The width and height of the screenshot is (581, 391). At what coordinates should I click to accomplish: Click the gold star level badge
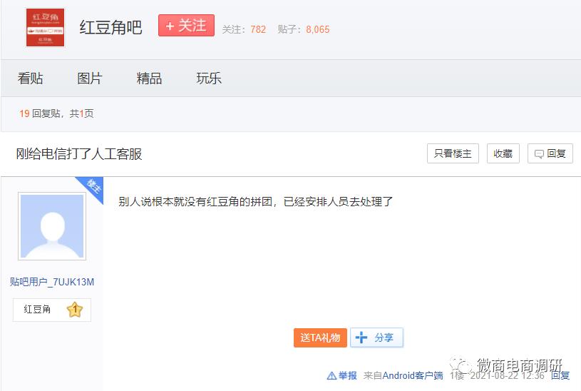click(x=74, y=310)
